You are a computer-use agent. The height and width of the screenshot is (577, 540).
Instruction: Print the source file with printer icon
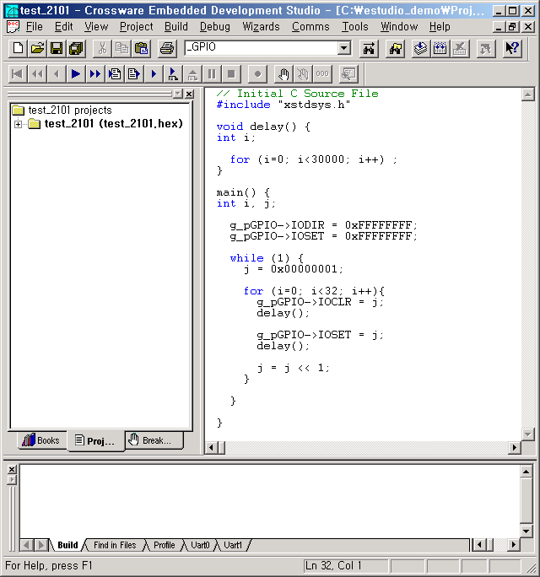point(167,48)
